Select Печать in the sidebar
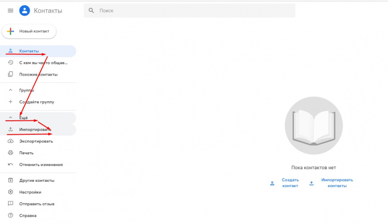The image size is (388, 224). (x=38, y=153)
